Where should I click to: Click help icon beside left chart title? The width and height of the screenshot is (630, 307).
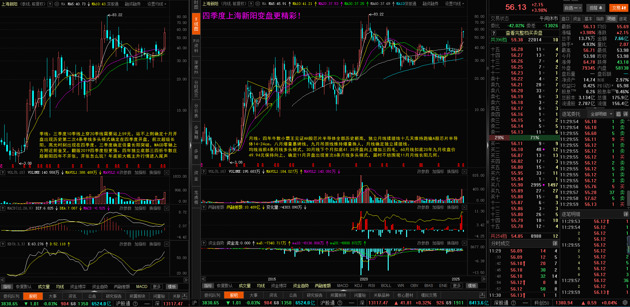click(x=50, y=4)
